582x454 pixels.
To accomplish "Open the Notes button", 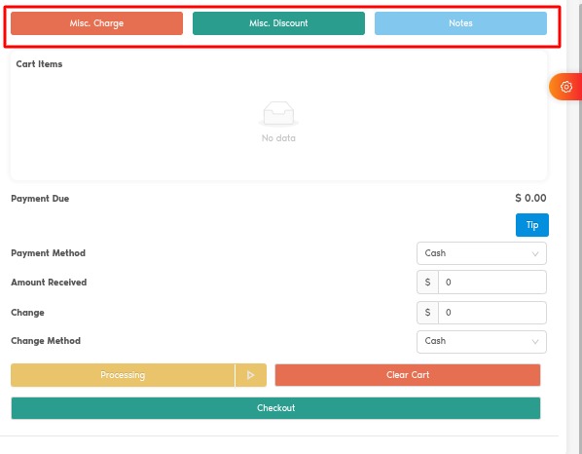I will [460, 23].
